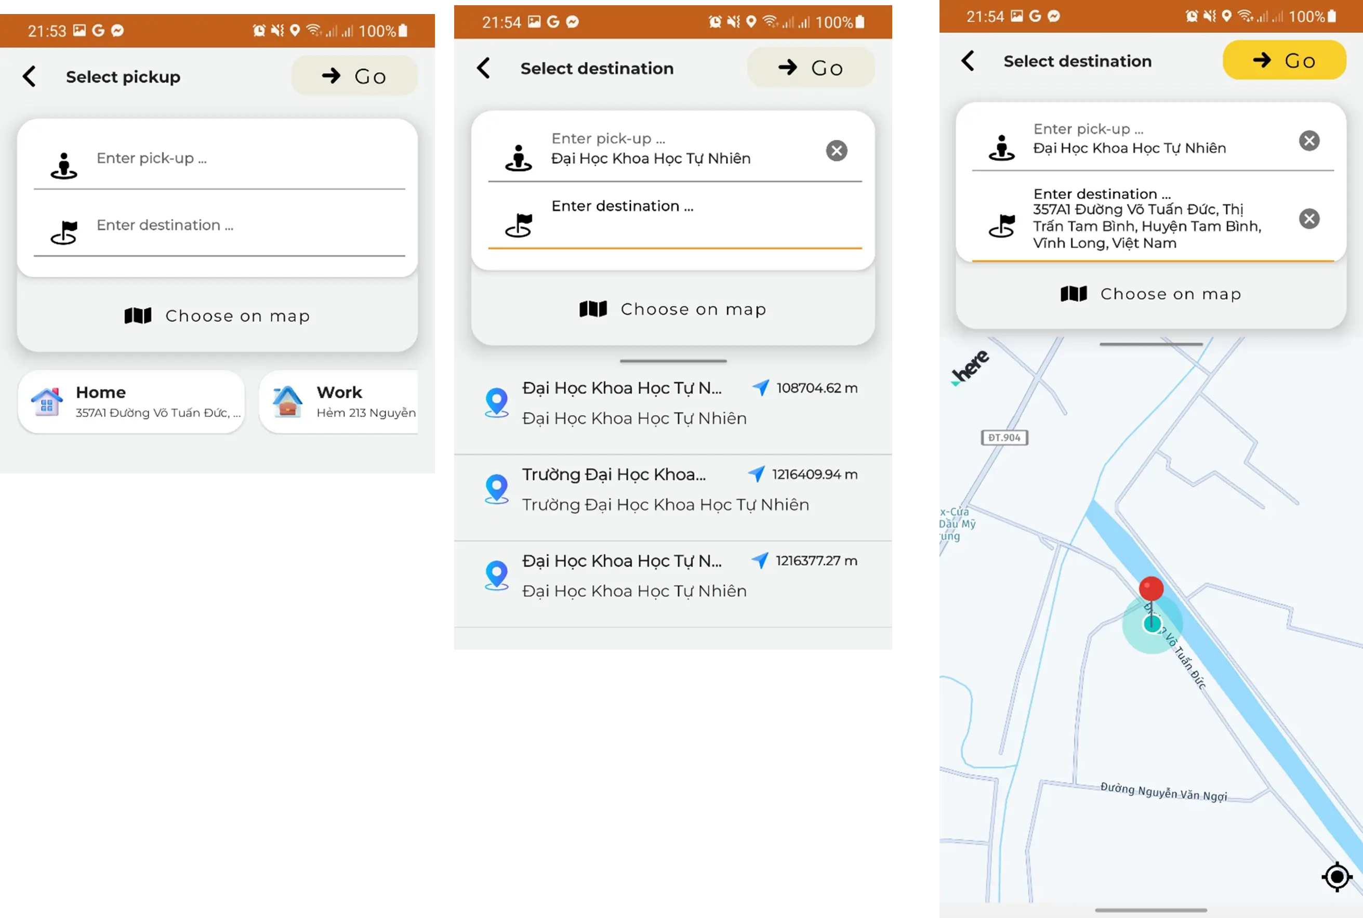Clear the 357A1 Đường Võ Tuấn Đức destination
Viewport: 1363px width, 918px height.
pos(1308,219)
